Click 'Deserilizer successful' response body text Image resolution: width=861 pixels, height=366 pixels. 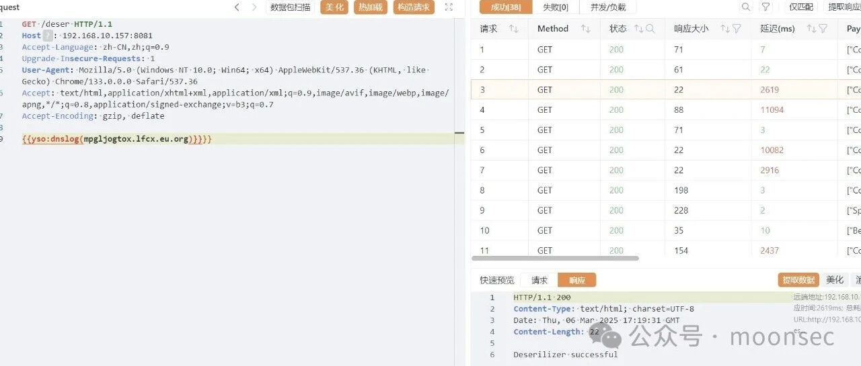tap(565, 355)
